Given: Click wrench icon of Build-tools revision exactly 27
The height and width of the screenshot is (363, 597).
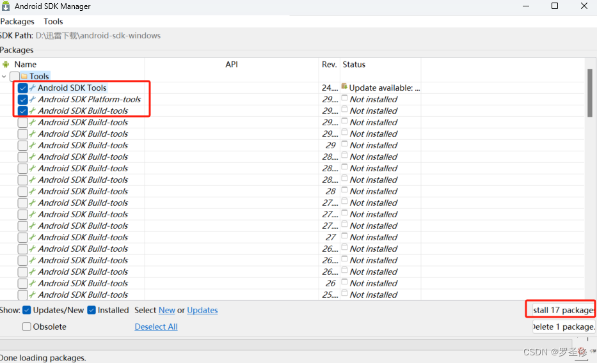Looking at the screenshot, I should pyautogui.click(x=33, y=237).
